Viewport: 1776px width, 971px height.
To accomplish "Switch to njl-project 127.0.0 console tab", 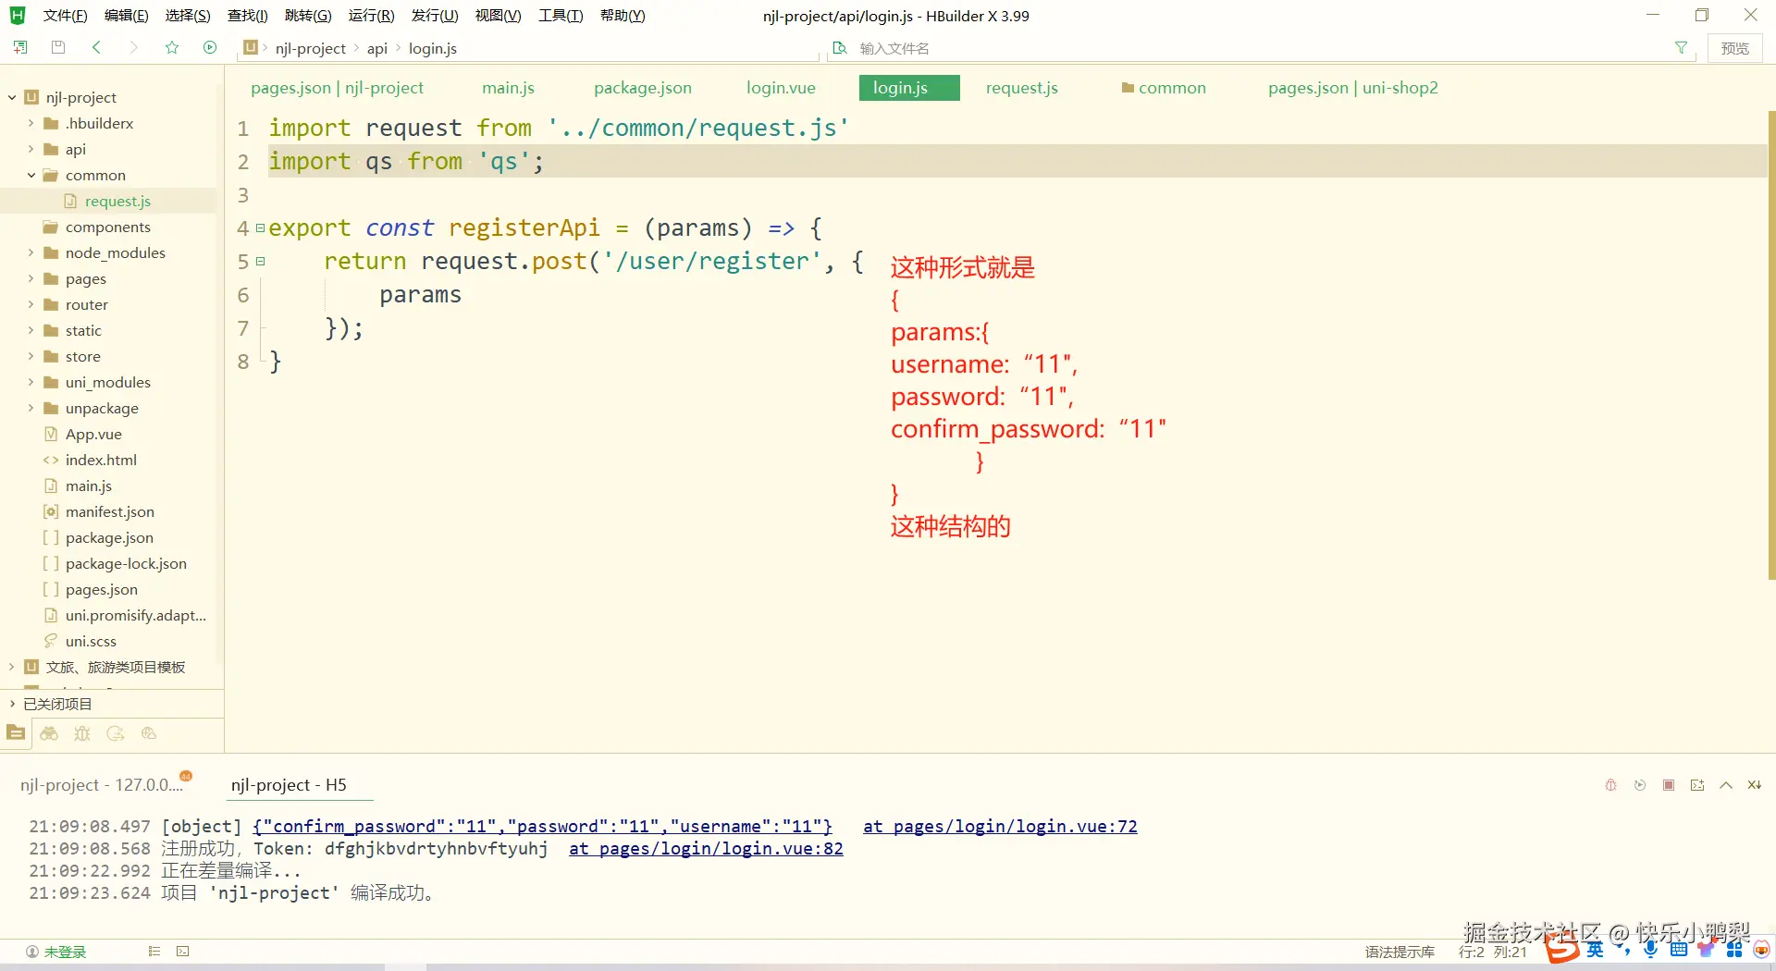I will [102, 785].
